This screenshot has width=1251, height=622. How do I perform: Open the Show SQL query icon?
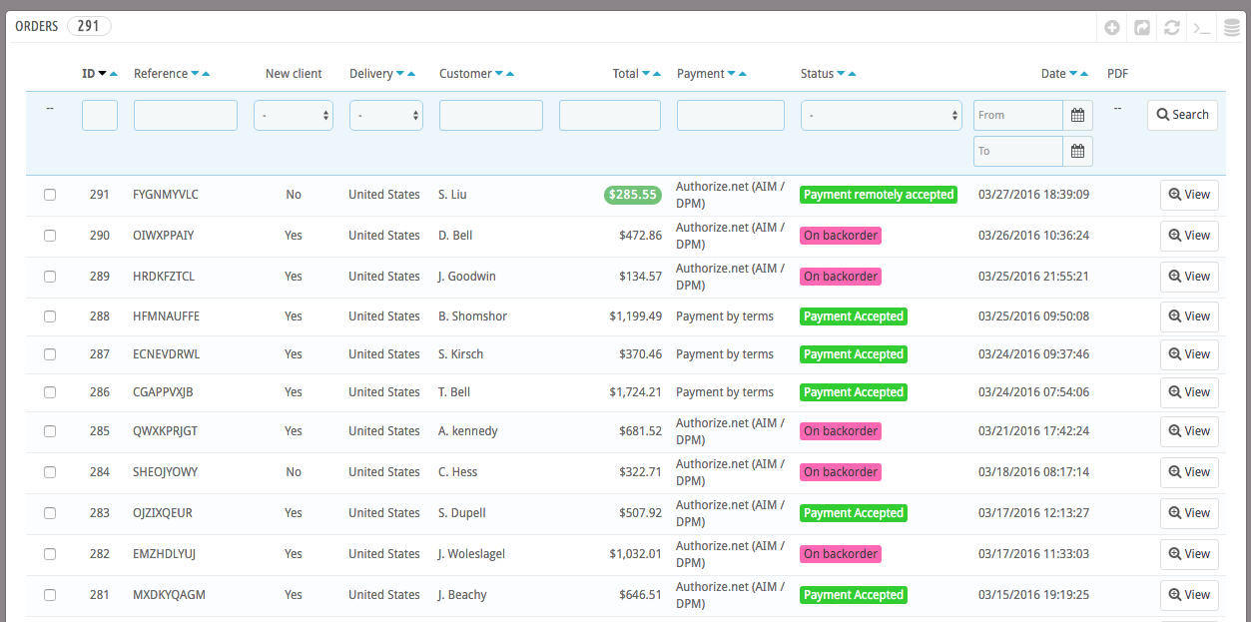[1202, 27]
